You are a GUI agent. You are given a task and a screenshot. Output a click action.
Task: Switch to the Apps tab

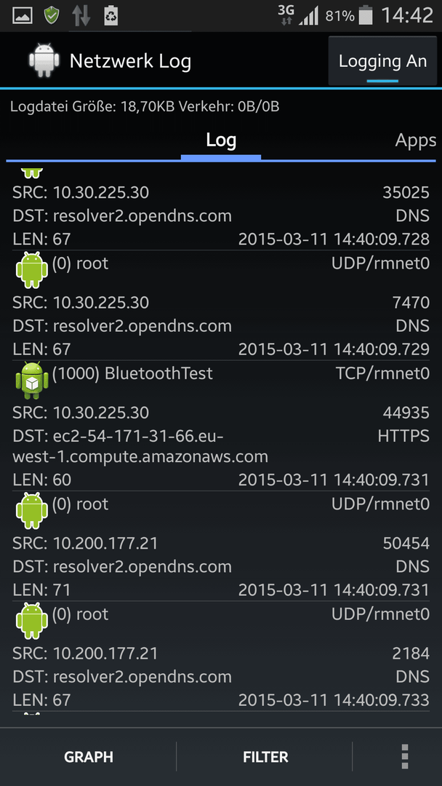416,140
